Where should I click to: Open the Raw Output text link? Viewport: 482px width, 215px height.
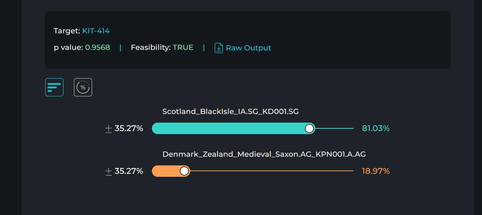pos(248,48)
